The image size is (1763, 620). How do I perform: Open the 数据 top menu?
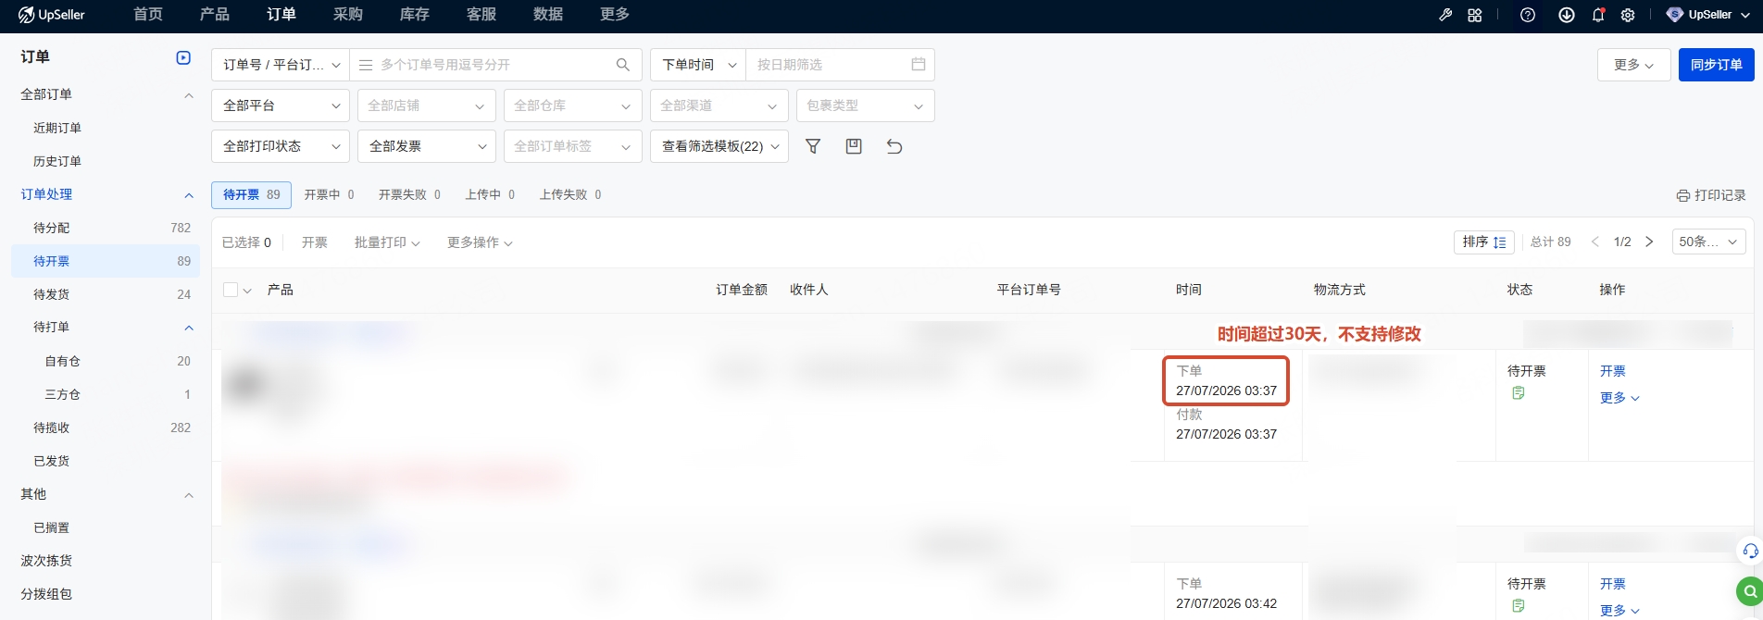click(548, 15)
